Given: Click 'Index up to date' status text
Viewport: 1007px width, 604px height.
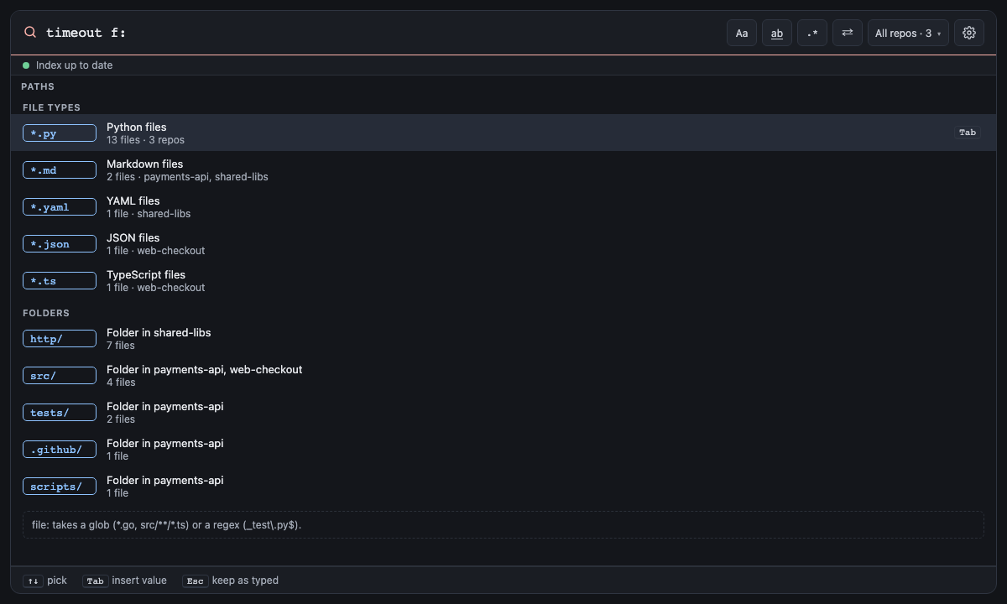Looking at the screenshot, I should [x=74, y=65].
